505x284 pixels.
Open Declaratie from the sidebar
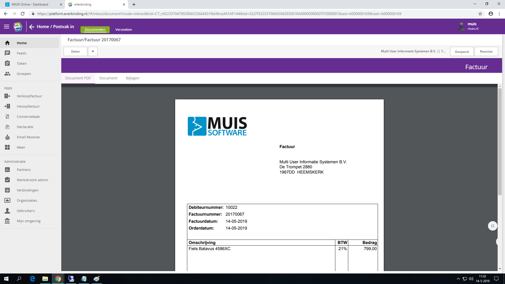point(25,127)
